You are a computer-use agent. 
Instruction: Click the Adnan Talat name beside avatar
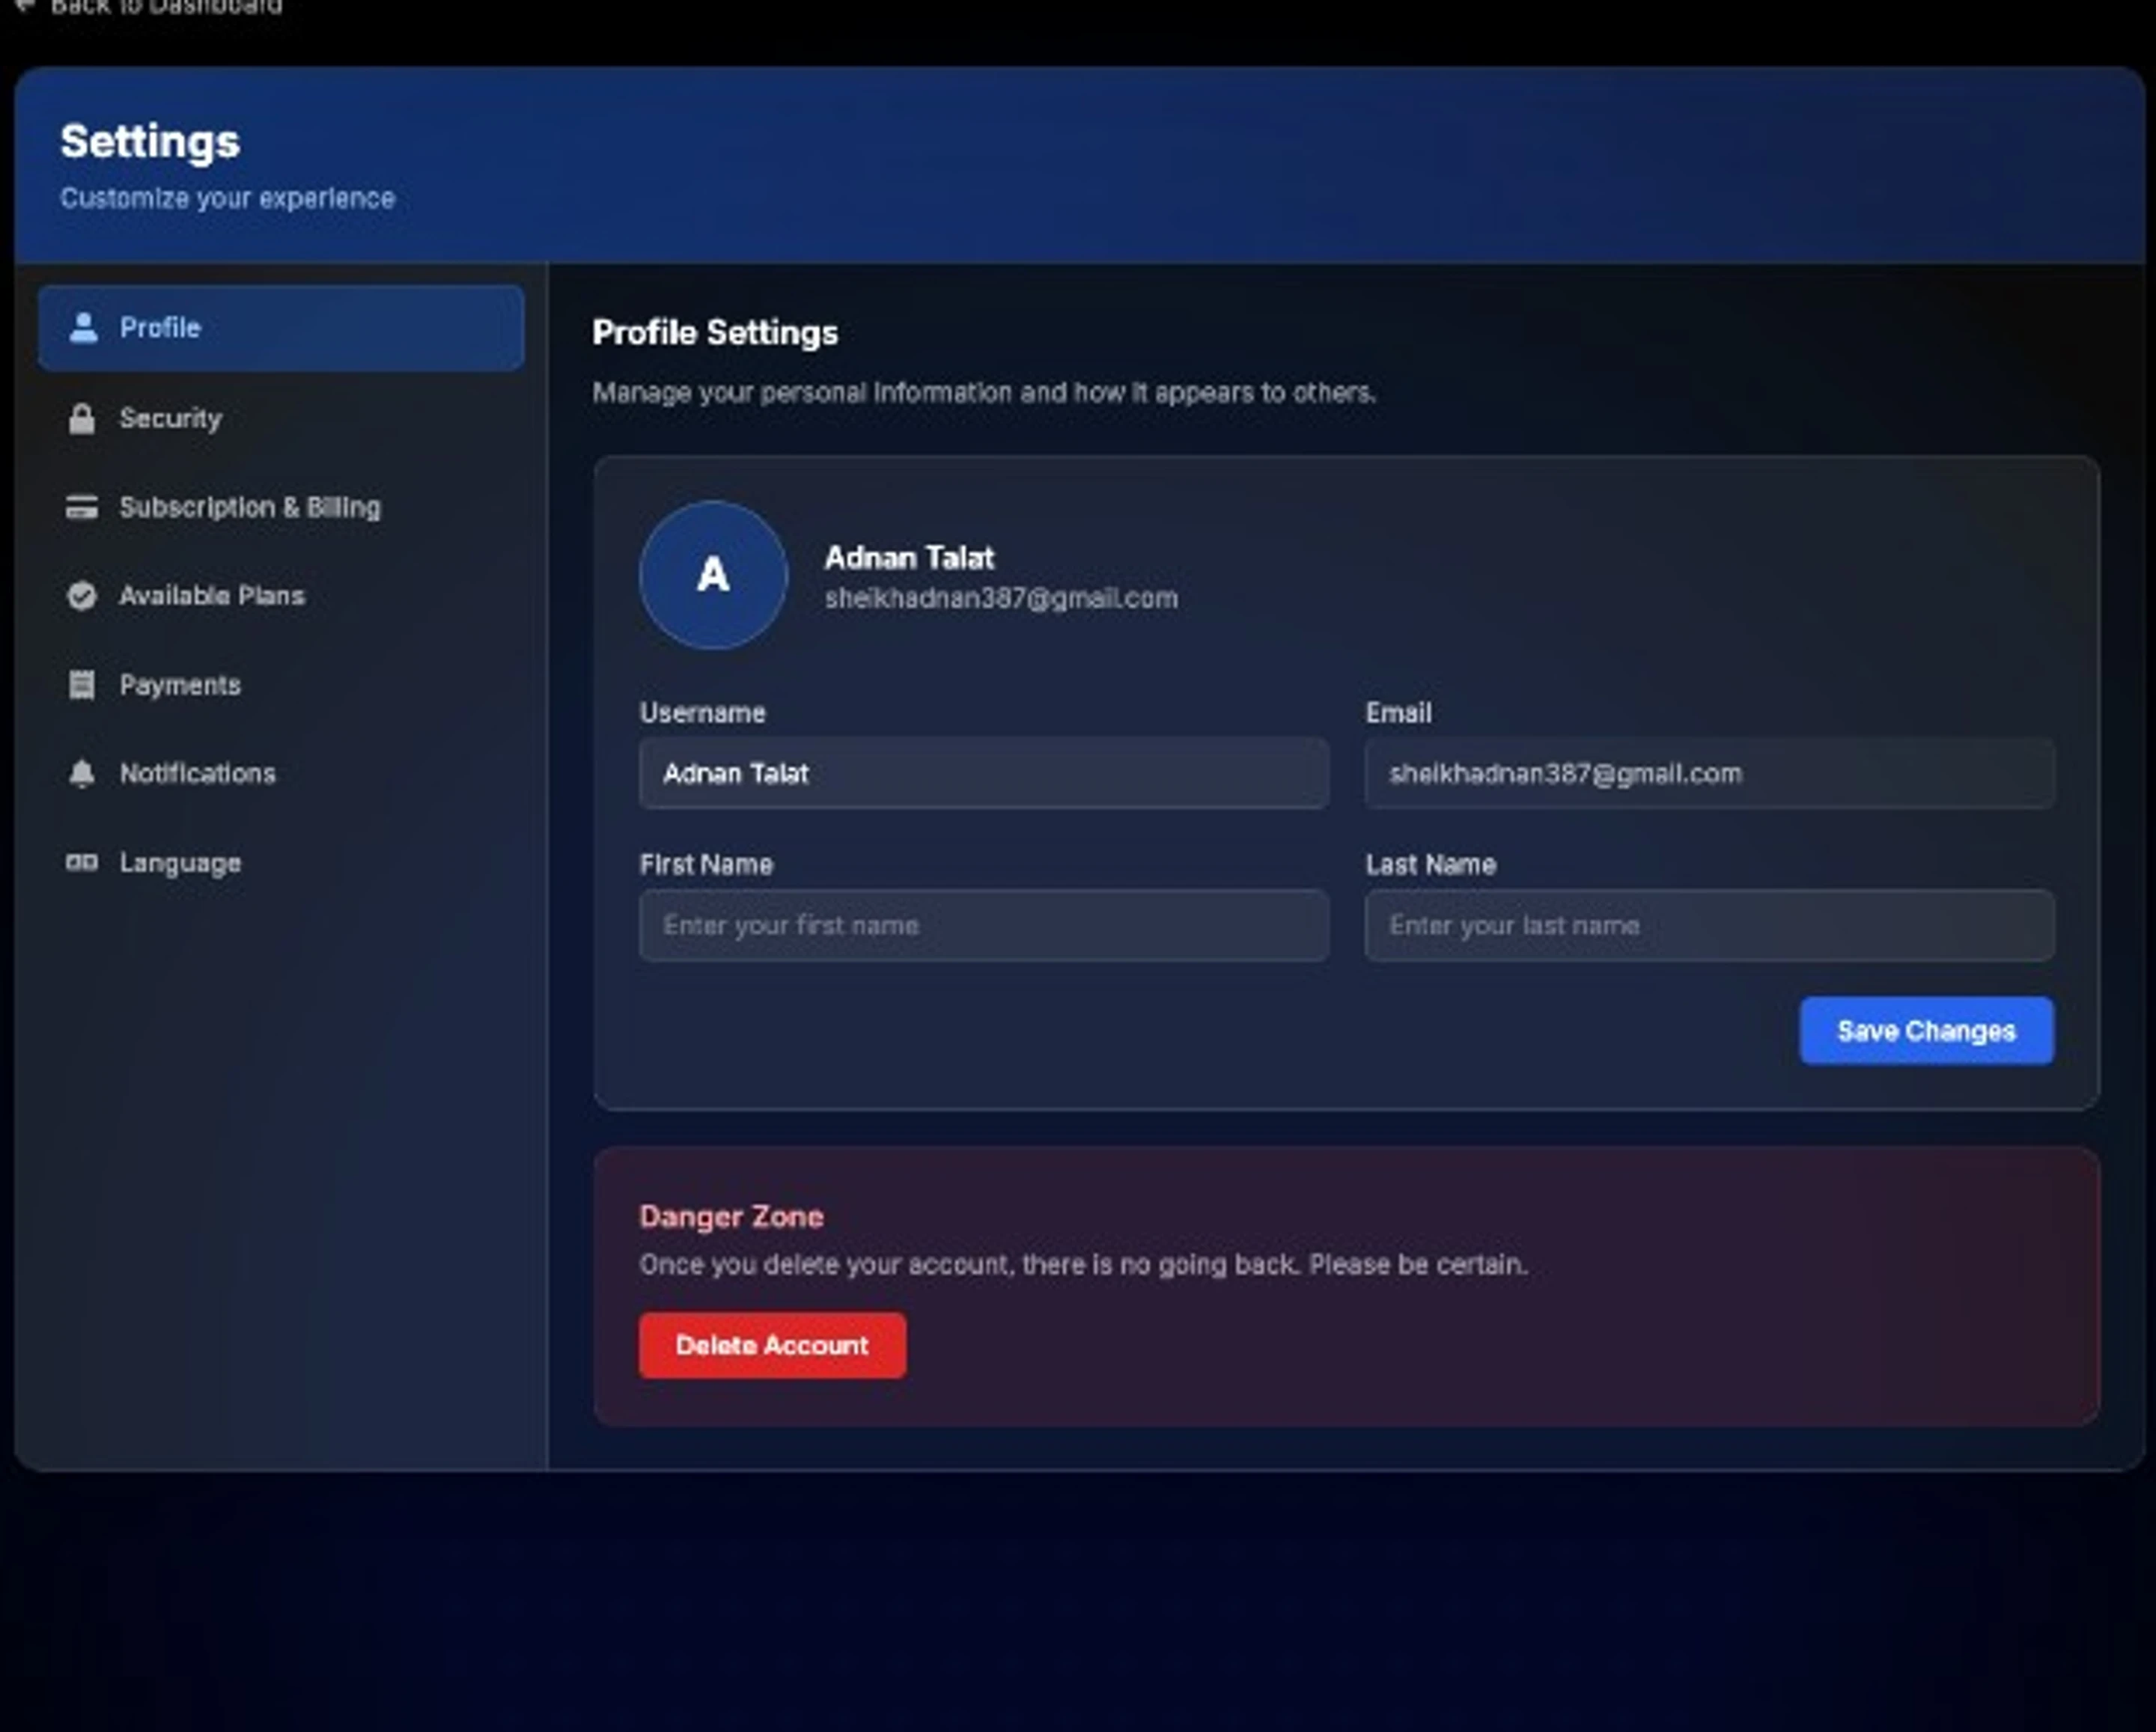pyautogui.click(x=909, y=558)
